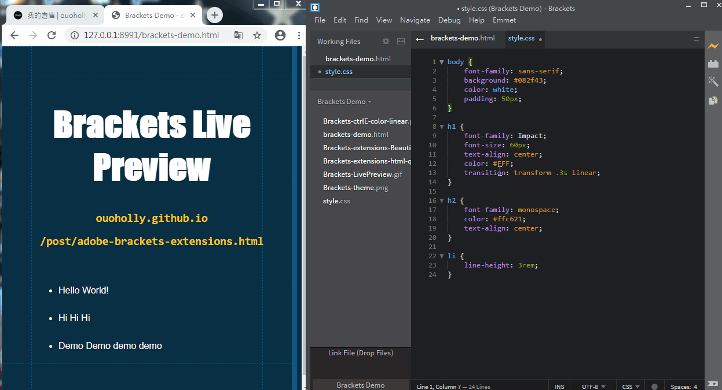
Task: Open the Extension Manager brick icon
Action: 713,64
